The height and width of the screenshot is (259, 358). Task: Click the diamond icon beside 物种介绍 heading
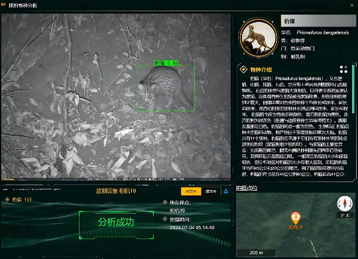pyautogui.click(x=243, y=69)
